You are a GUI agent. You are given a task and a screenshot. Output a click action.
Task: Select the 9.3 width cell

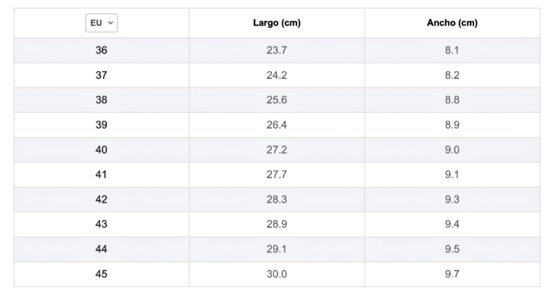coord(452,199)
